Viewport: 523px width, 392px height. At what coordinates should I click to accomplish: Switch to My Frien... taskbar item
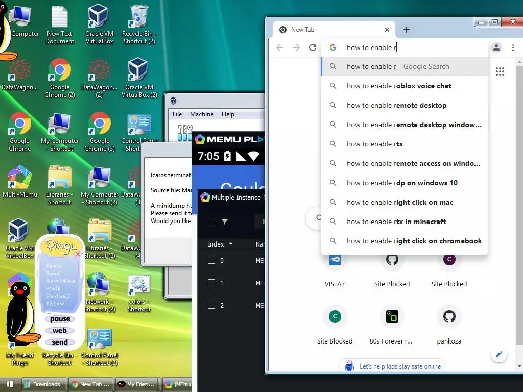coord(136,384)
